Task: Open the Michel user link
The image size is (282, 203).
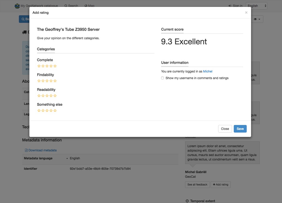Action: (x=208, y=71)
